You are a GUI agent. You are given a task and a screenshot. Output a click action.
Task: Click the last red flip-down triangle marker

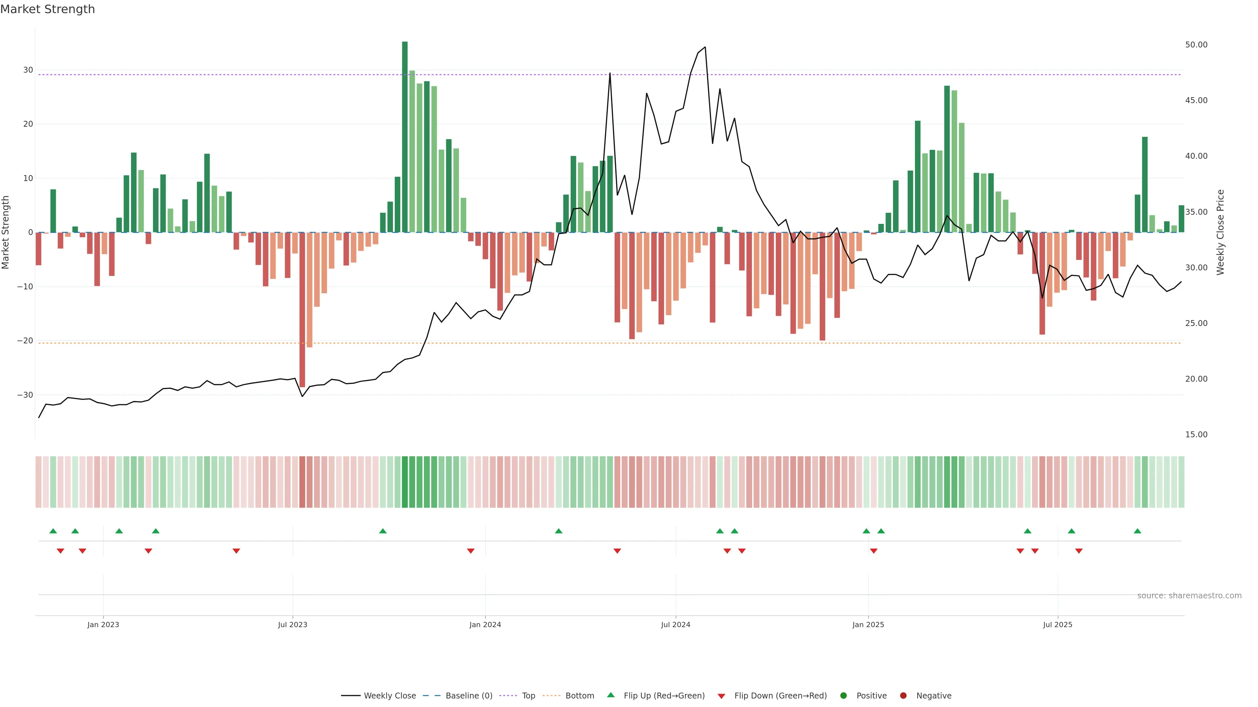(1079, 551)
